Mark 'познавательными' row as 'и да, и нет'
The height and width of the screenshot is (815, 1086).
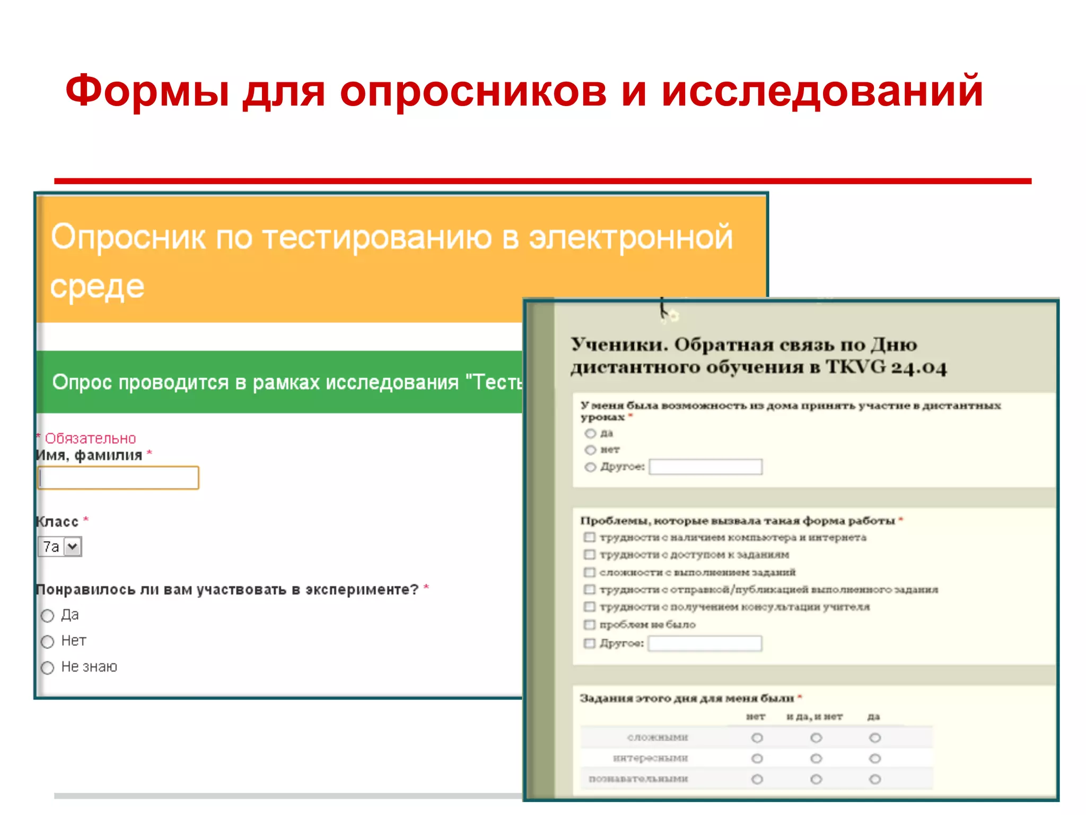click(816, 779)
